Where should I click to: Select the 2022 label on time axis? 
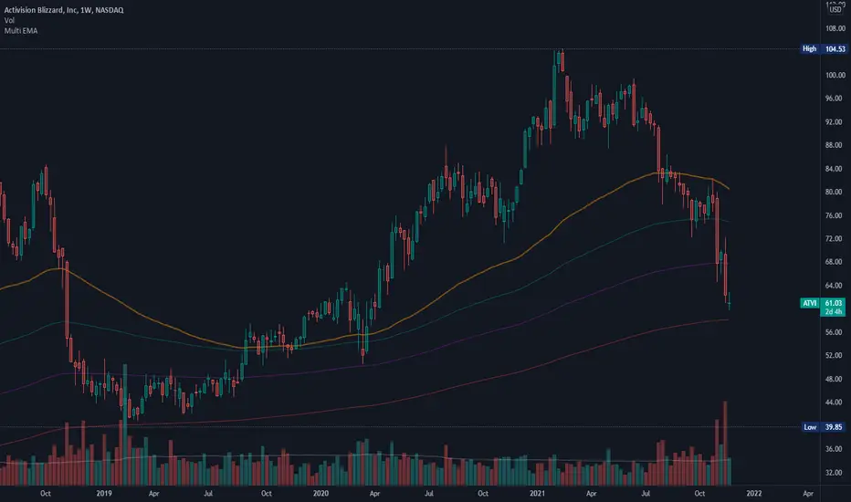[754, 493]
